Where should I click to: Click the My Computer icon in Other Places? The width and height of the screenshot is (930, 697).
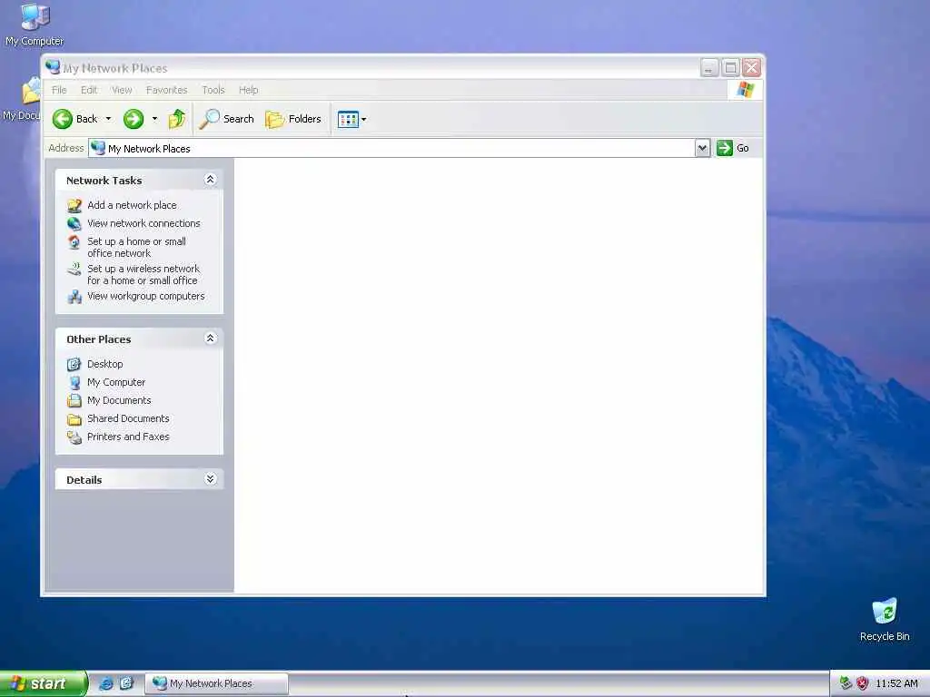point(74,383)
